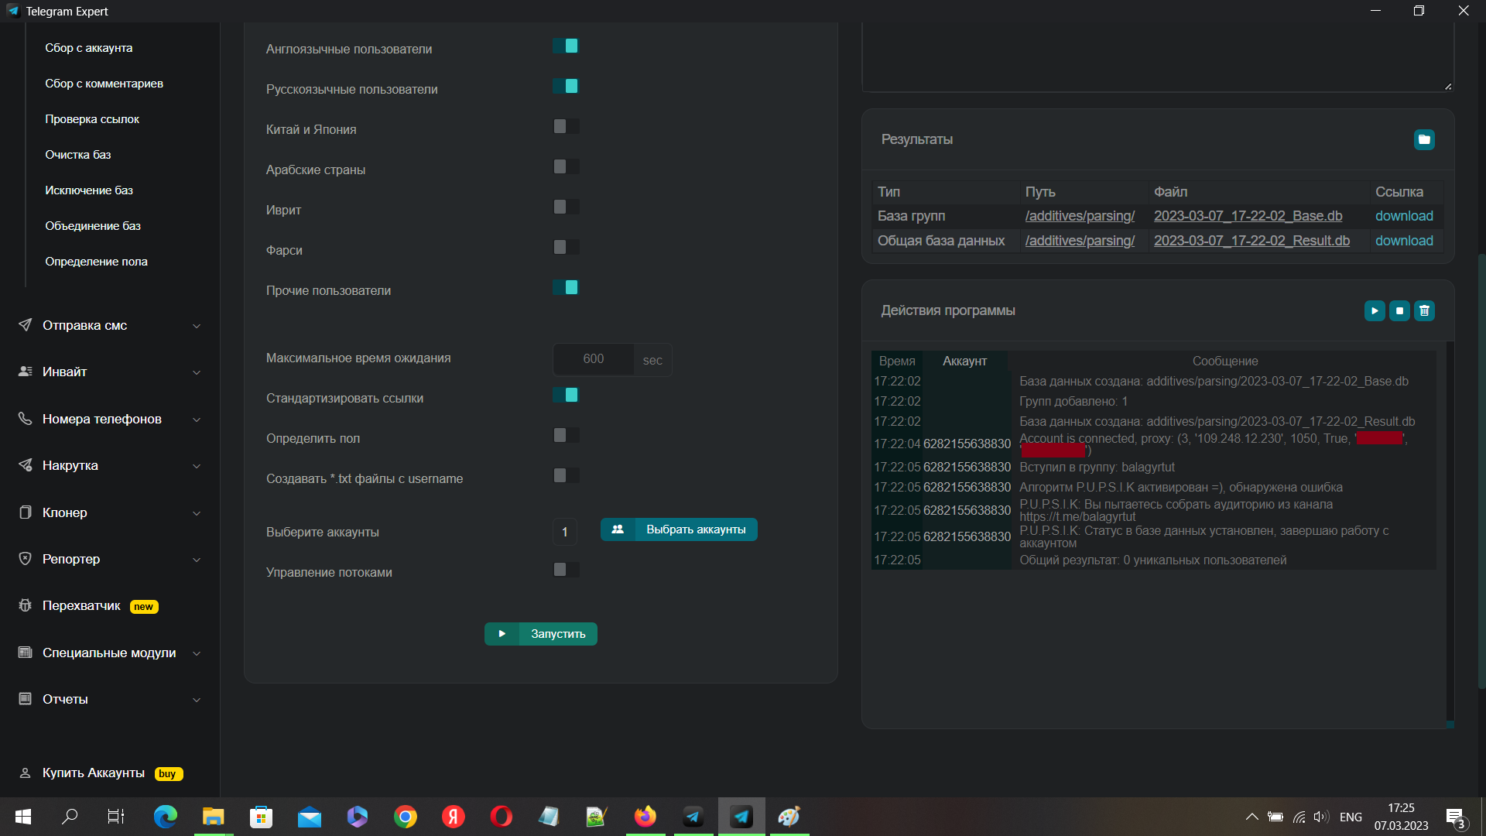
Task: Click the Перехватчик bug icon
Action: click(25, 605)
